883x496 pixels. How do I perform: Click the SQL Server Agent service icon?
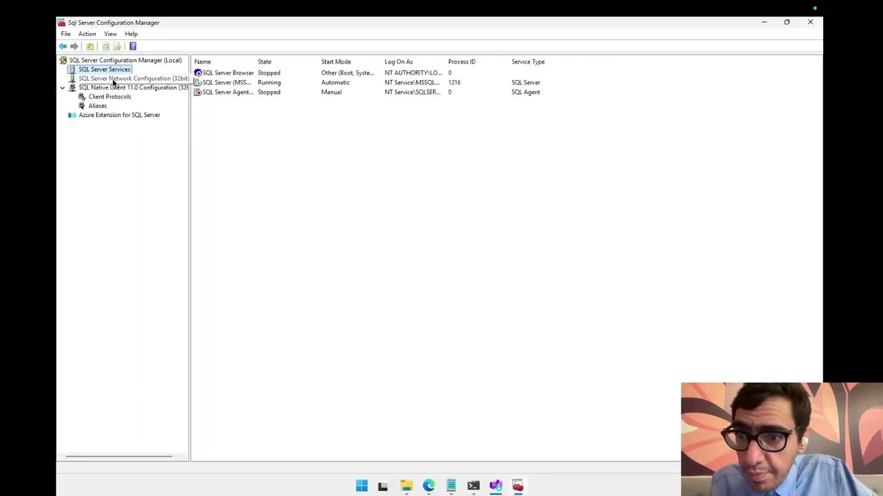[198, 92]
